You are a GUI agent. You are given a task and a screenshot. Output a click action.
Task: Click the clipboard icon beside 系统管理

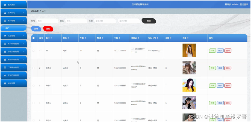[x=5, y=83]
